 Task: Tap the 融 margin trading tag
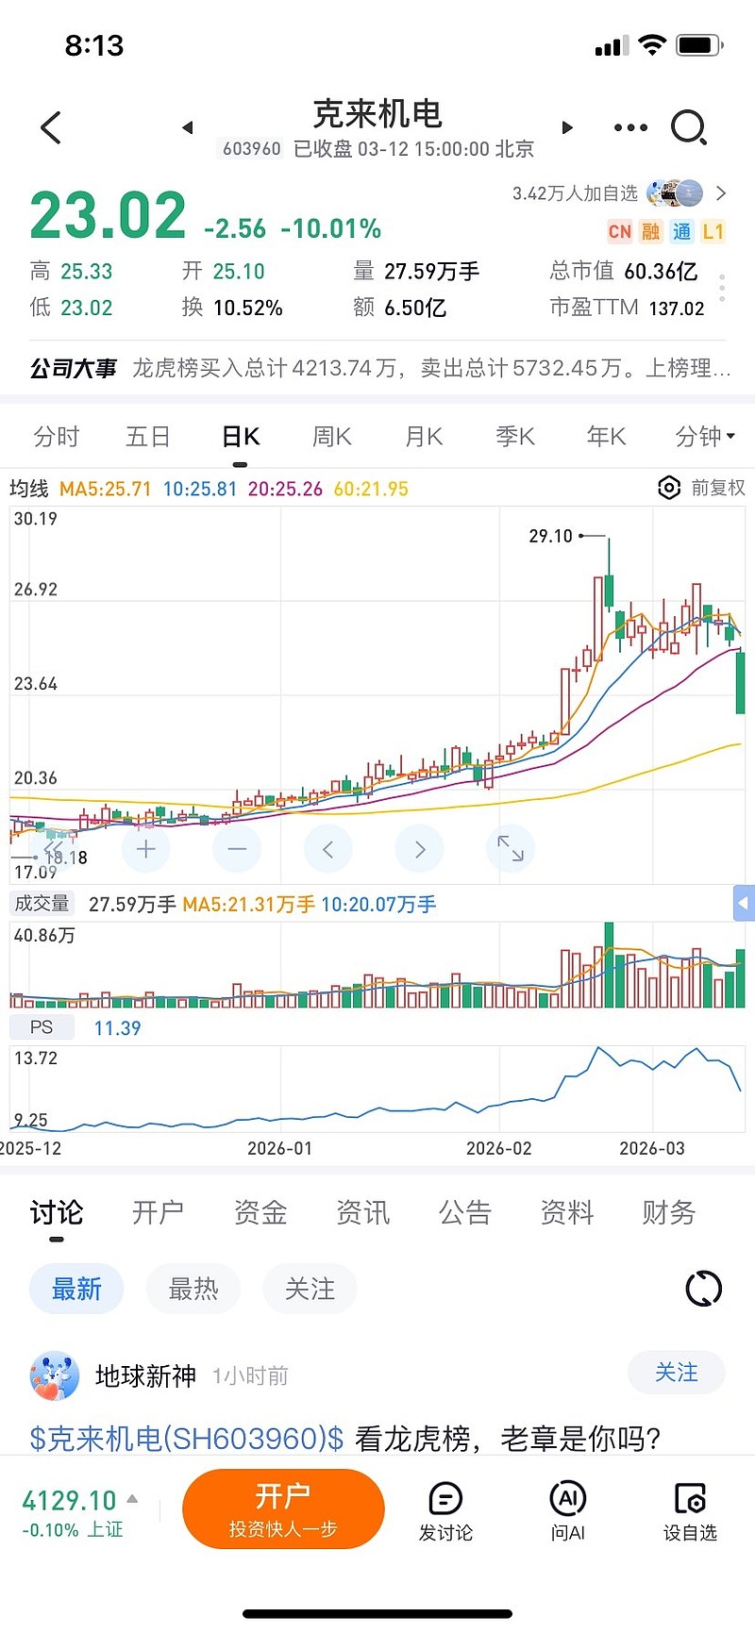650,231
